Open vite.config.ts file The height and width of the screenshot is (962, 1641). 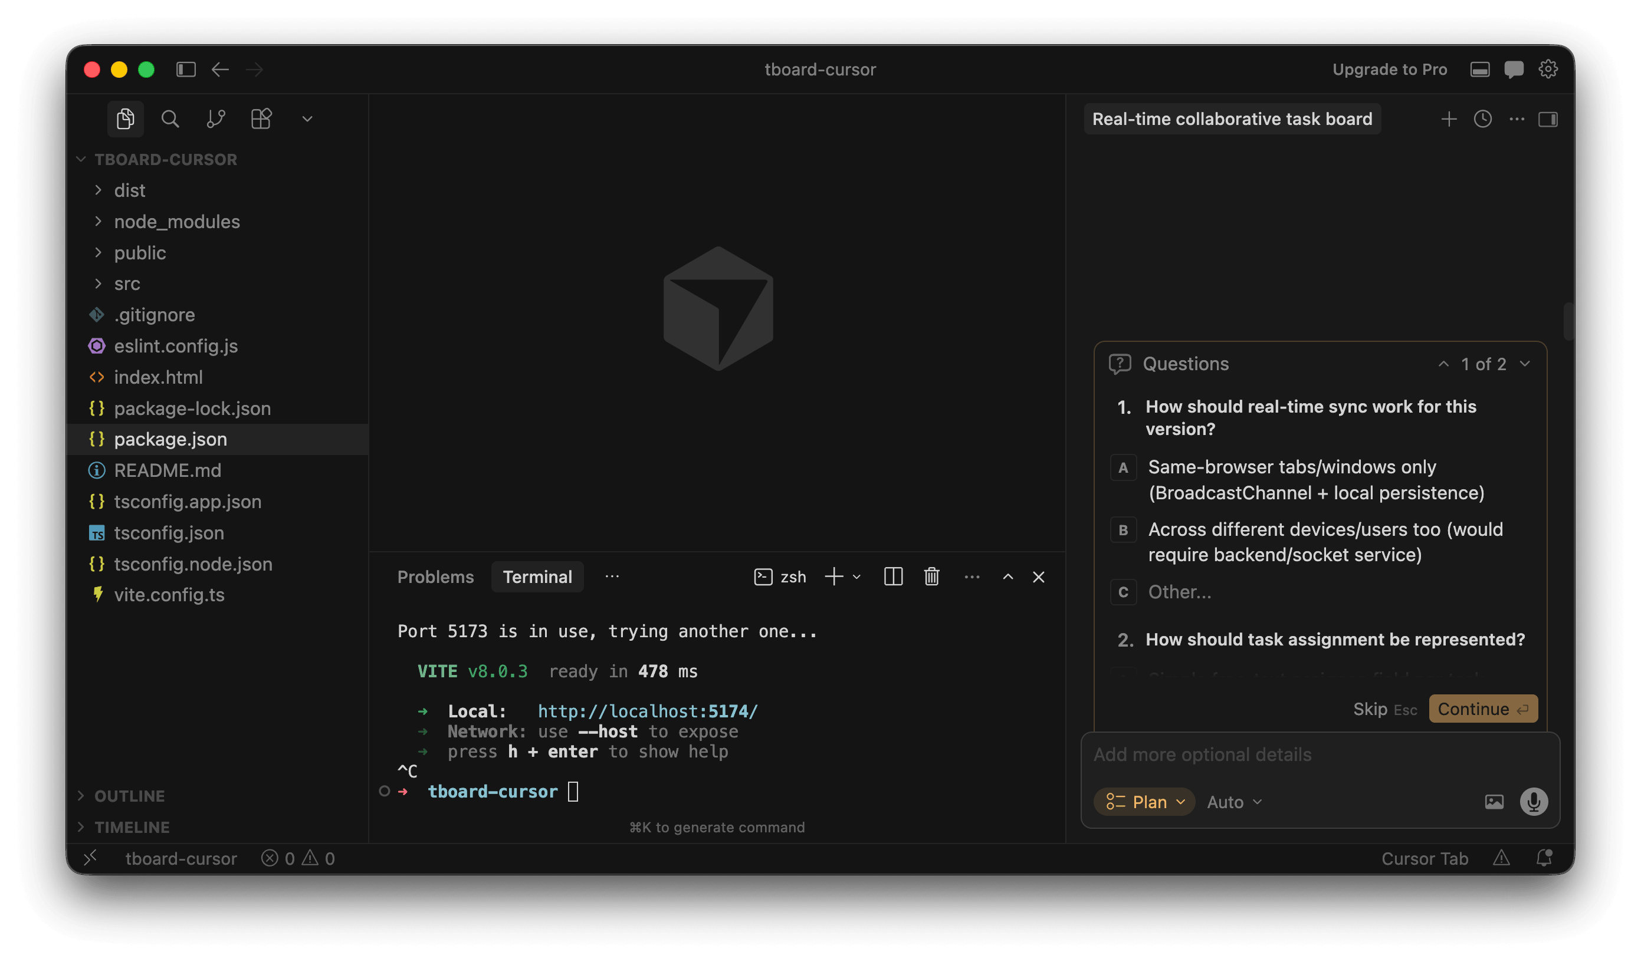217,595
